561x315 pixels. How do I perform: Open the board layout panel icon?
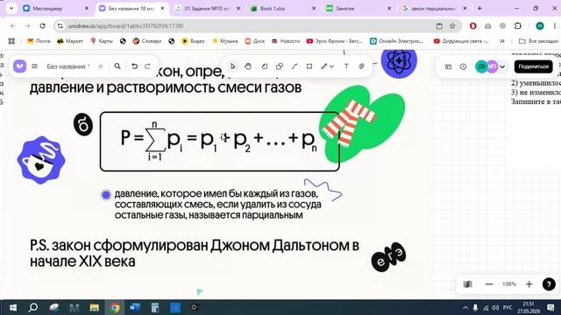pos(448,66)
